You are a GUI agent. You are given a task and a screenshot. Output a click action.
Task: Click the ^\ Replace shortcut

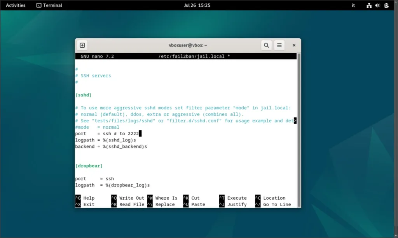pyautogui.click(x=161, y=204)
